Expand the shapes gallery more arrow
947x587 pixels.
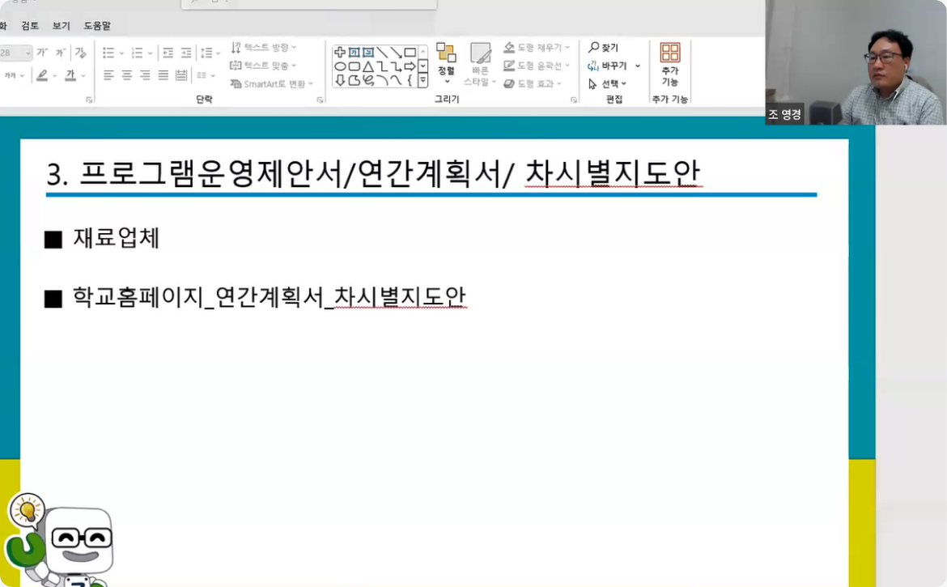click(x=423, y=80)
